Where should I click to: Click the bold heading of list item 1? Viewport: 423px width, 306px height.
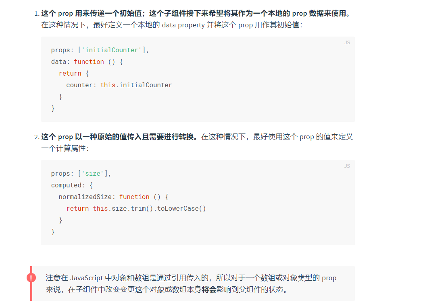(196, 13)
